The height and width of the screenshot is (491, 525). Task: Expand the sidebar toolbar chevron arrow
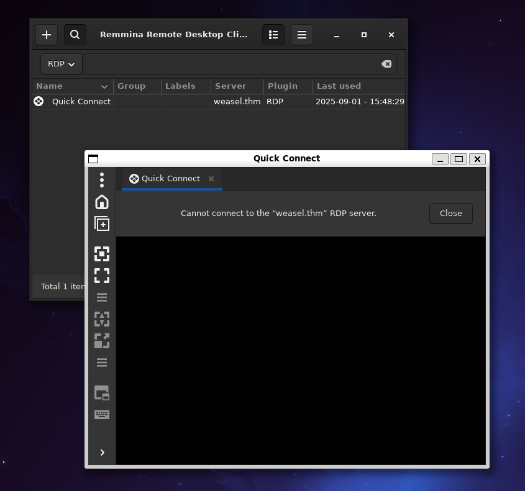(102, 453)
